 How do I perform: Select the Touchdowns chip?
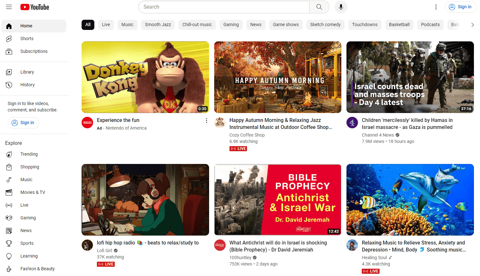tap(365, 25)
